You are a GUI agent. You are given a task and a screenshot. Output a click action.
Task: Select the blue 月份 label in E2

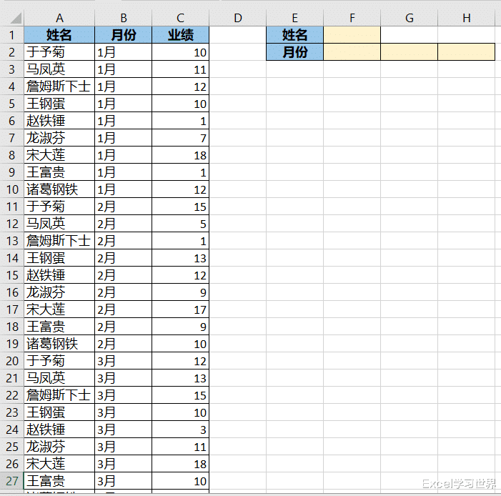tap(295, 52)
